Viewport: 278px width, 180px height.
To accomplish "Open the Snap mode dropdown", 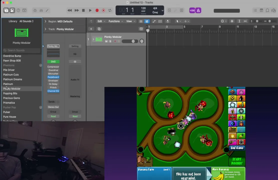I will (x=224, y=21).
